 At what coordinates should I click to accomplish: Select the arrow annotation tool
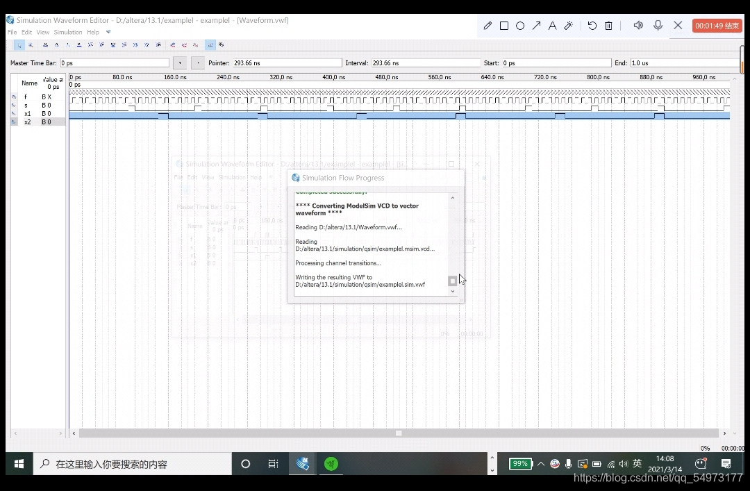tap(536, 26)
